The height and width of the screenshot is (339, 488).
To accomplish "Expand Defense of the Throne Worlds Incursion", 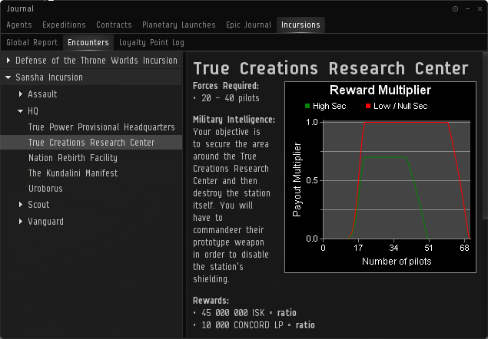I will 8,61.
